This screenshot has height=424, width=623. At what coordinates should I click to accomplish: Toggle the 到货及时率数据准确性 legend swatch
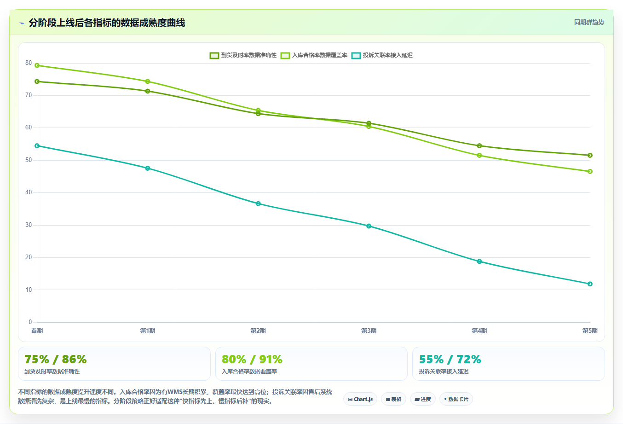pos(214,55)
